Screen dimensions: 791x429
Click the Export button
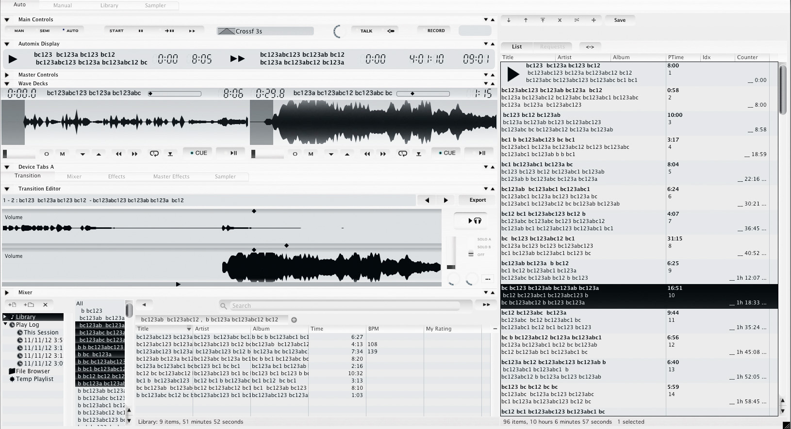pos(478,200)
